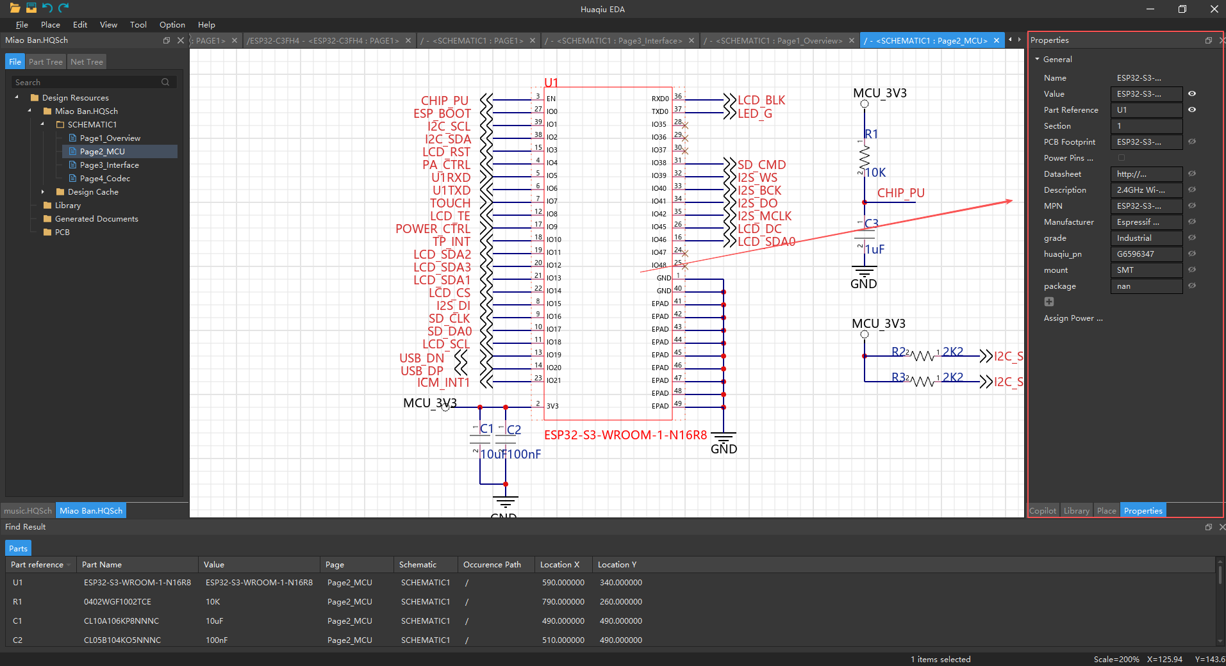Collapse the Miao Ban.HQSch tree node
The width and height of the screenshot is (1226, 666).
(29, 111)
